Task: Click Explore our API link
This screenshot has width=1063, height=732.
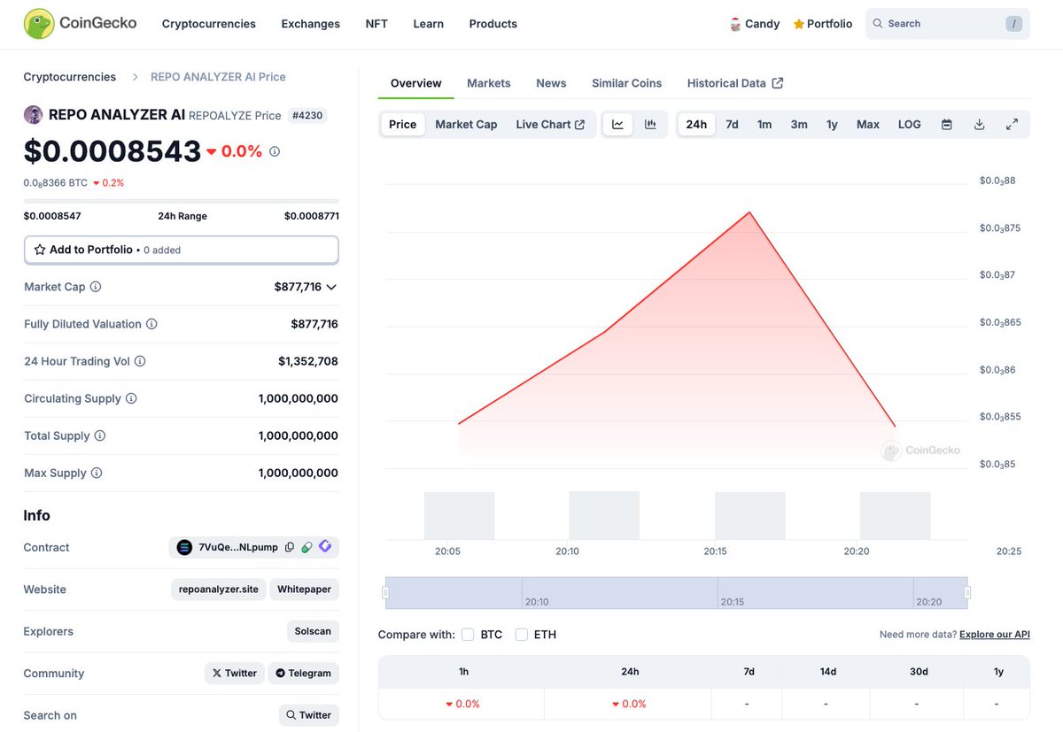Action: [x=995, y=635]
